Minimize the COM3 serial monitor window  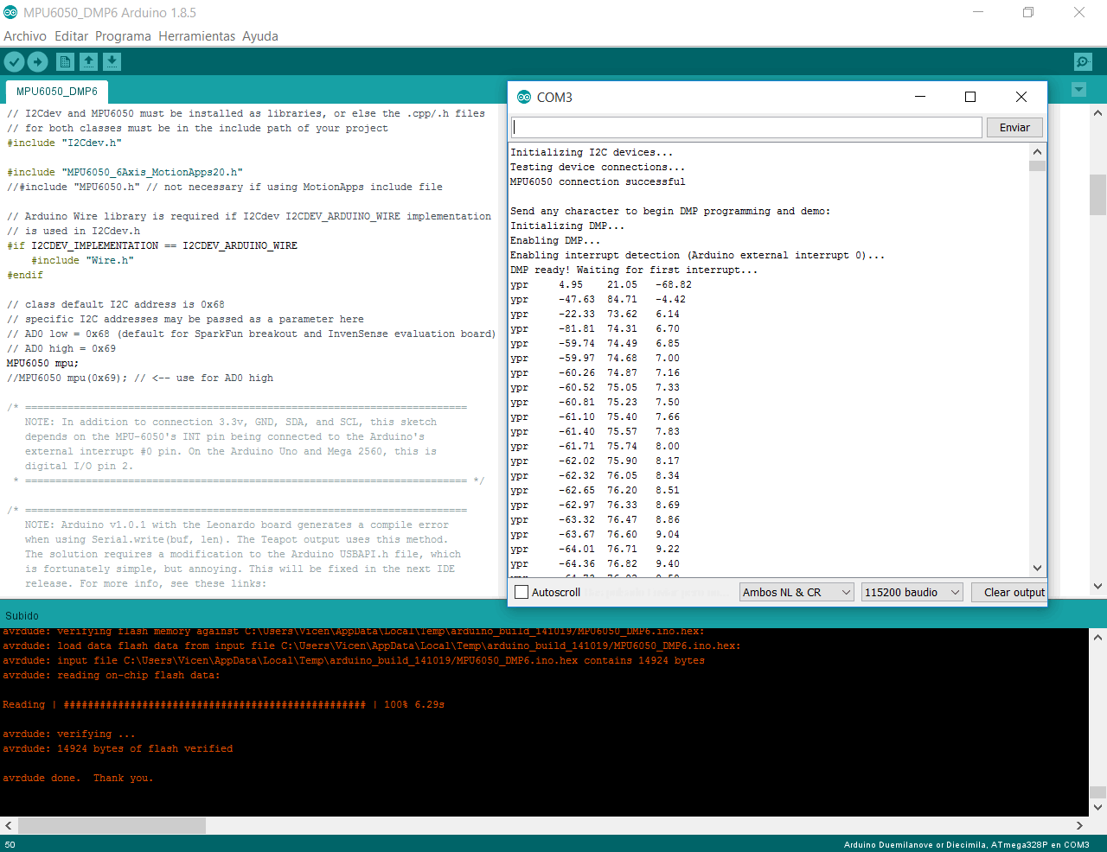pyautogui.click(x=920, y=97)
